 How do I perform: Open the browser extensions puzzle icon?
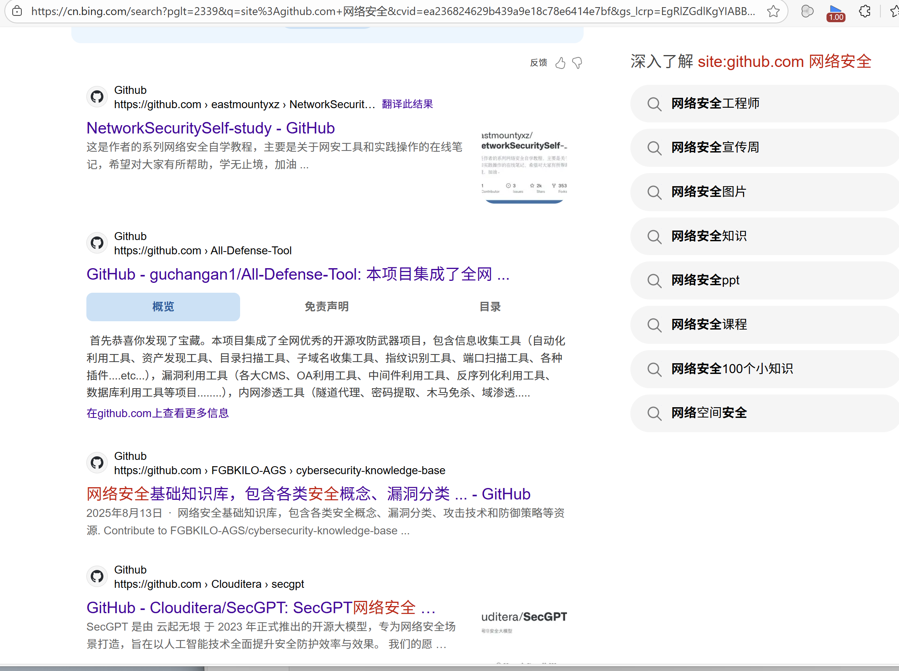pos(865,11)
